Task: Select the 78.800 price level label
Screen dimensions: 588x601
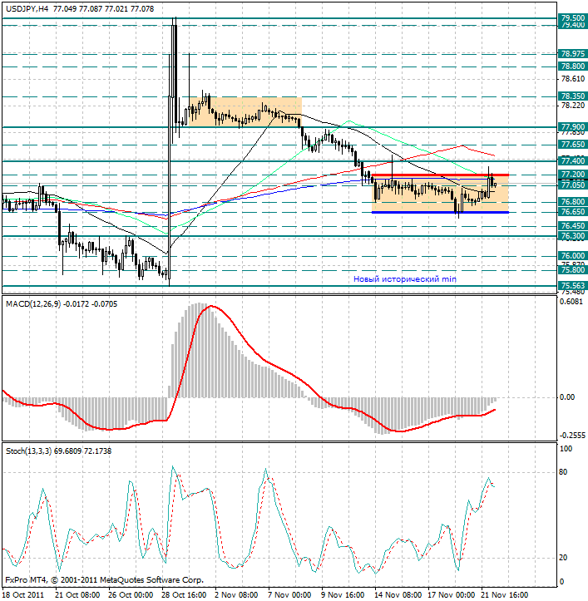Action: point(573,67)
